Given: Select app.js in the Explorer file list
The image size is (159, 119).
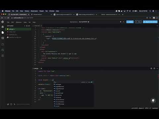Looking at the screenshot, I should [19, 29].
